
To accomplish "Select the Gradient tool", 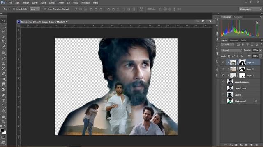I will point(3,79).
